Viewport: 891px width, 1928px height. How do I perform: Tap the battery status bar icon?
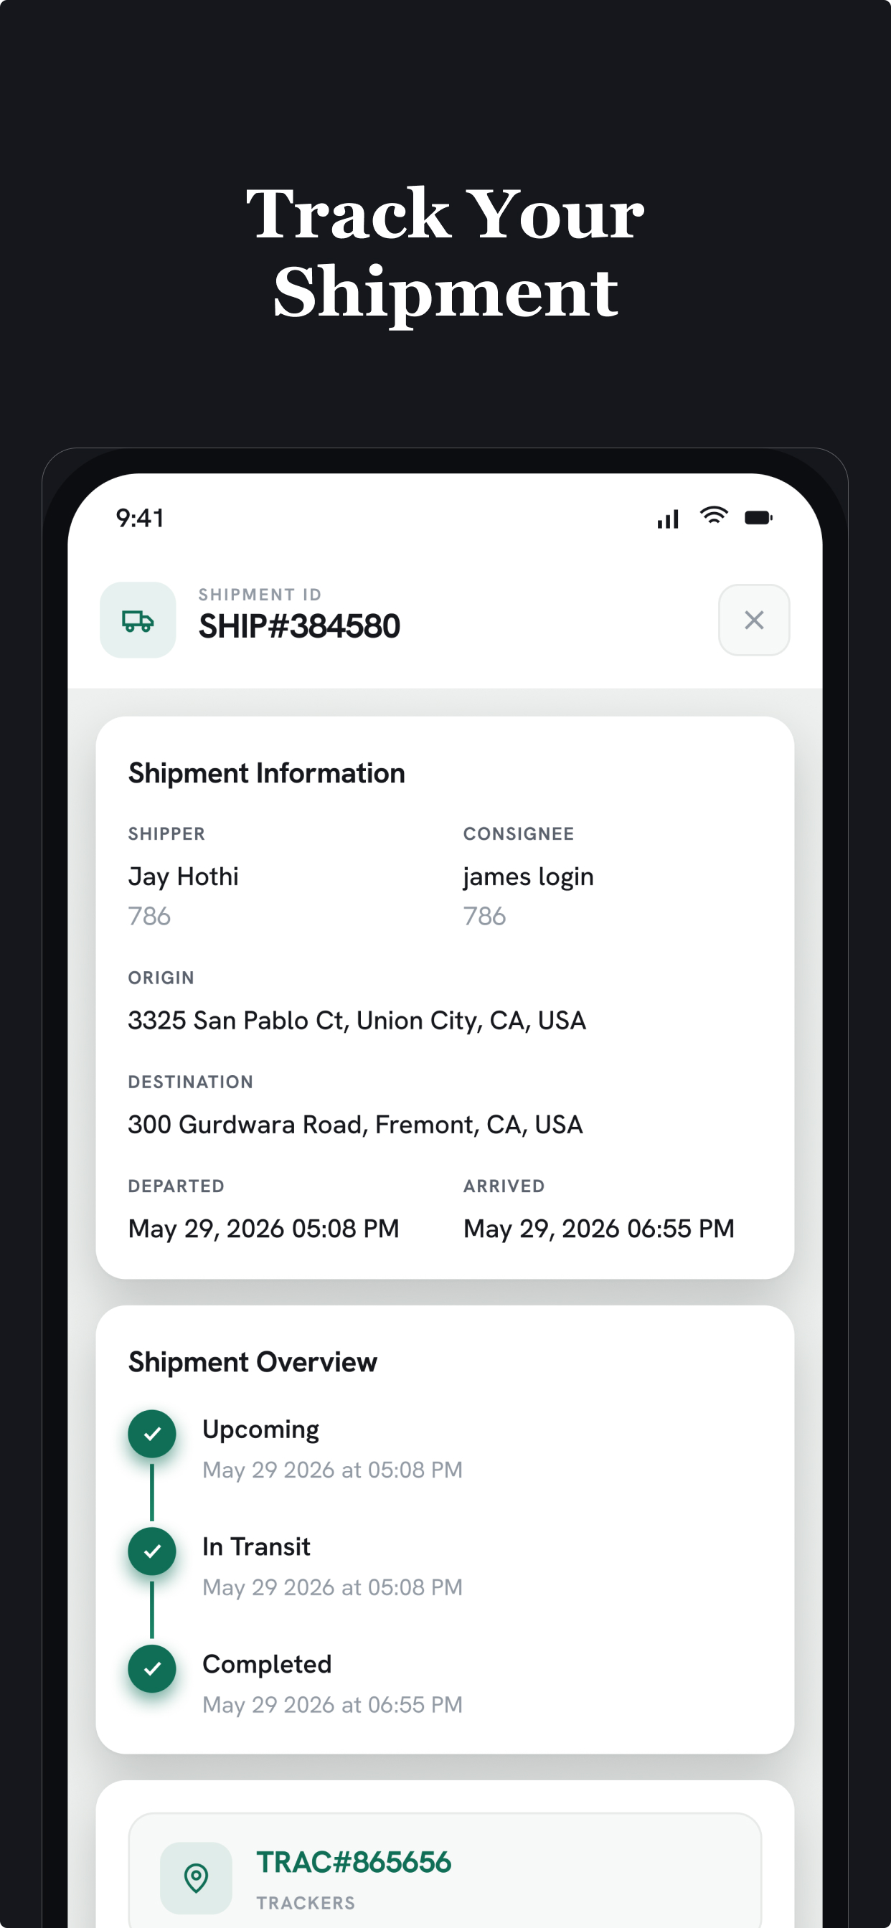click(758, 517)
